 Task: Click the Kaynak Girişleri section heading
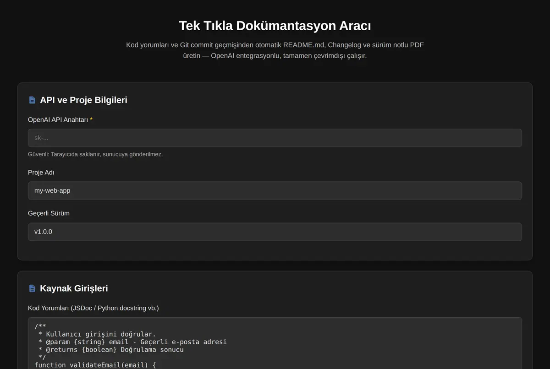(x=74, y=288)
